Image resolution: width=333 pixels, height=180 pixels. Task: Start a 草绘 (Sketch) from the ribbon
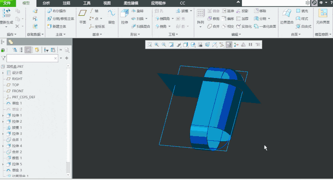pyautogui.click(x=111, y=16)
